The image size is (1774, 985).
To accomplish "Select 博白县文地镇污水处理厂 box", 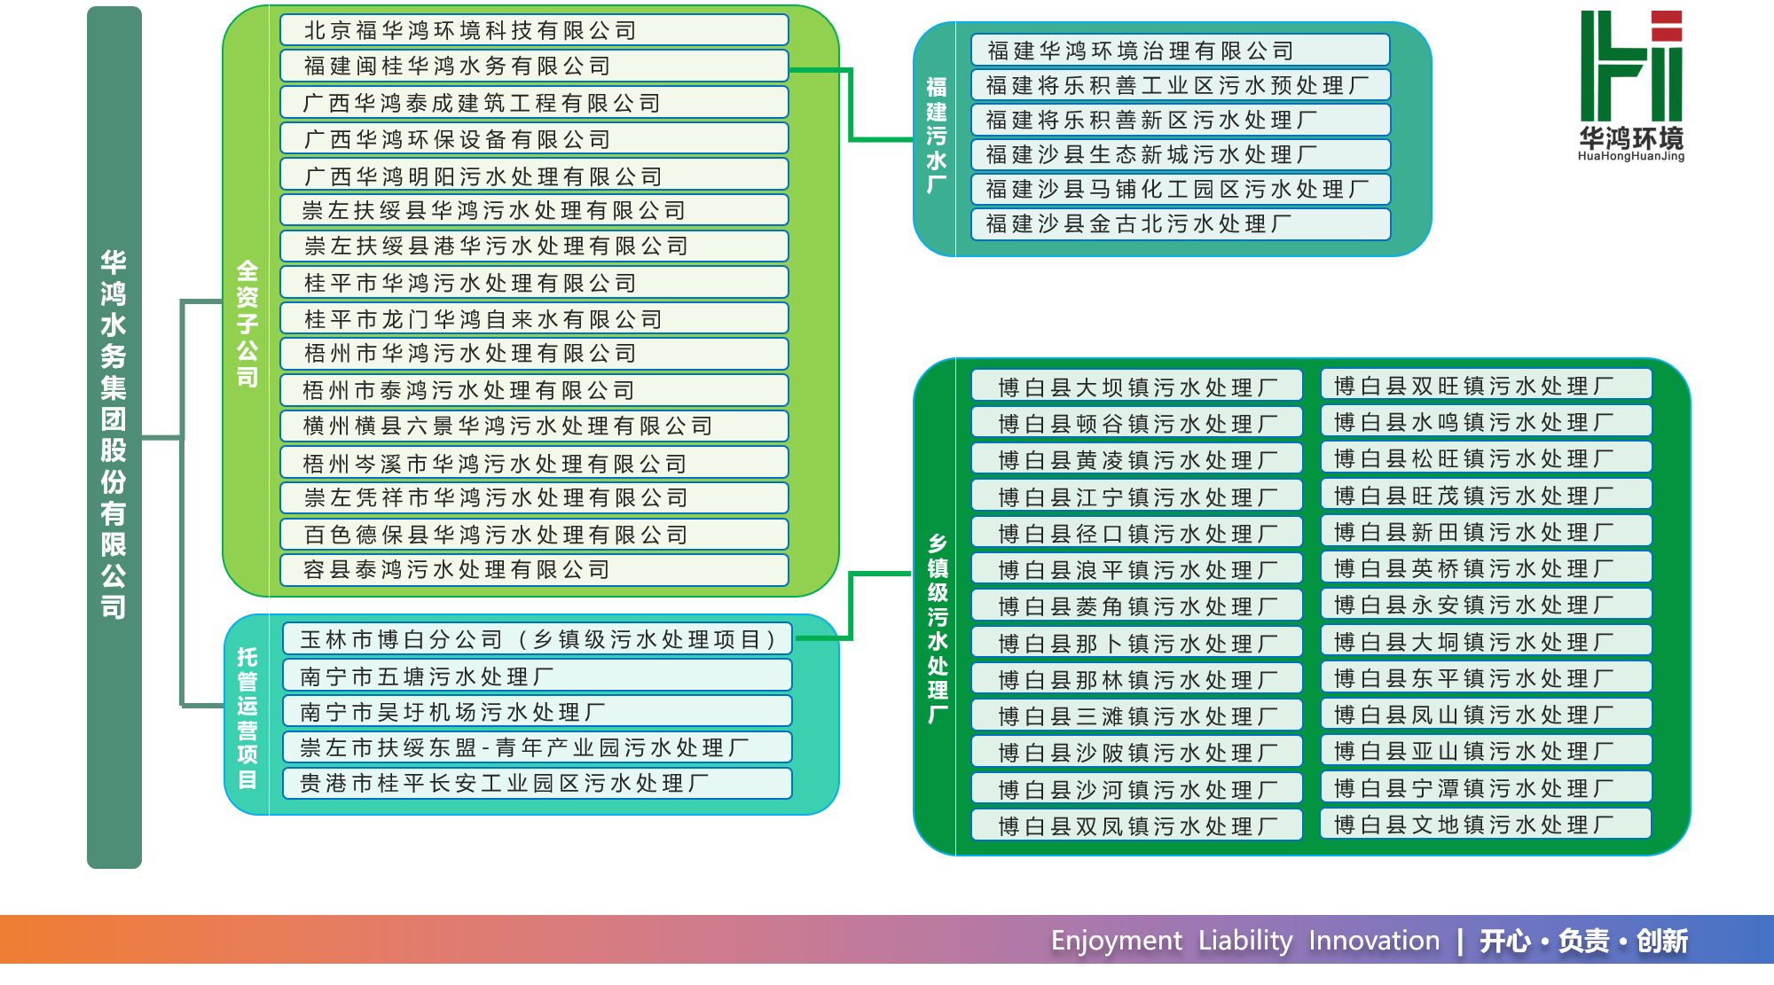I will click(1486, 825).
